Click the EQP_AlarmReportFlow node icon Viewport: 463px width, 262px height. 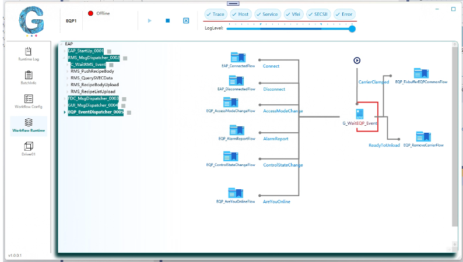click(x=236, y=129)
